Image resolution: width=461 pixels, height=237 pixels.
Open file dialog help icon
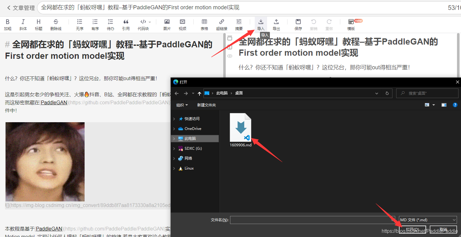[455, 105]
